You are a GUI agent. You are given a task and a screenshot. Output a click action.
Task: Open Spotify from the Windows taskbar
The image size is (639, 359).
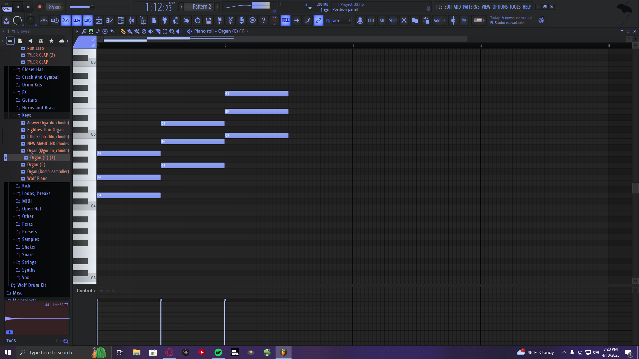(x=218, y=352)
